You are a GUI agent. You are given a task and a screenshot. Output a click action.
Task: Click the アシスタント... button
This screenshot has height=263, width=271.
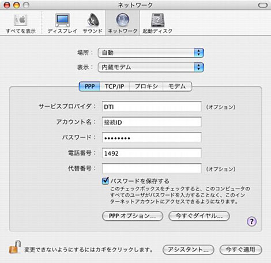click(x=189, y=250)
